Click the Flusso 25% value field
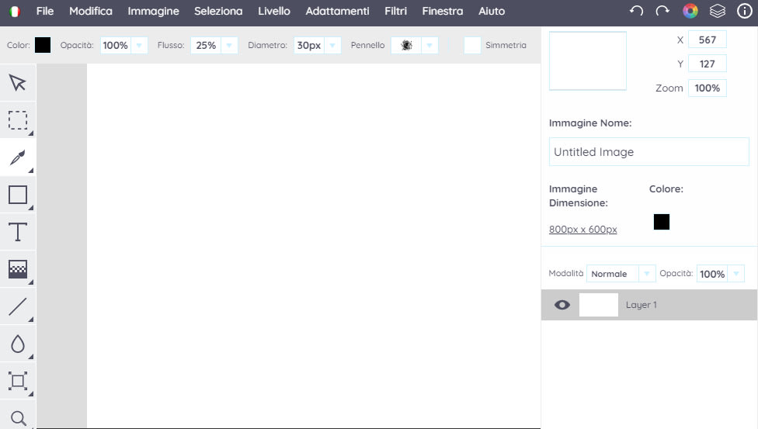 [206, 46]
